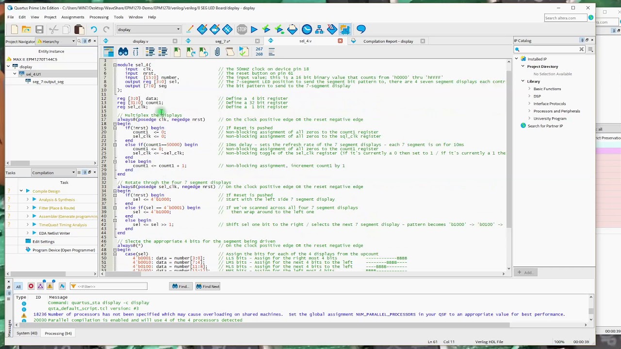This screenshot has height=349, width=621.
Task: Open the Assignments menu
Action: 72,17
